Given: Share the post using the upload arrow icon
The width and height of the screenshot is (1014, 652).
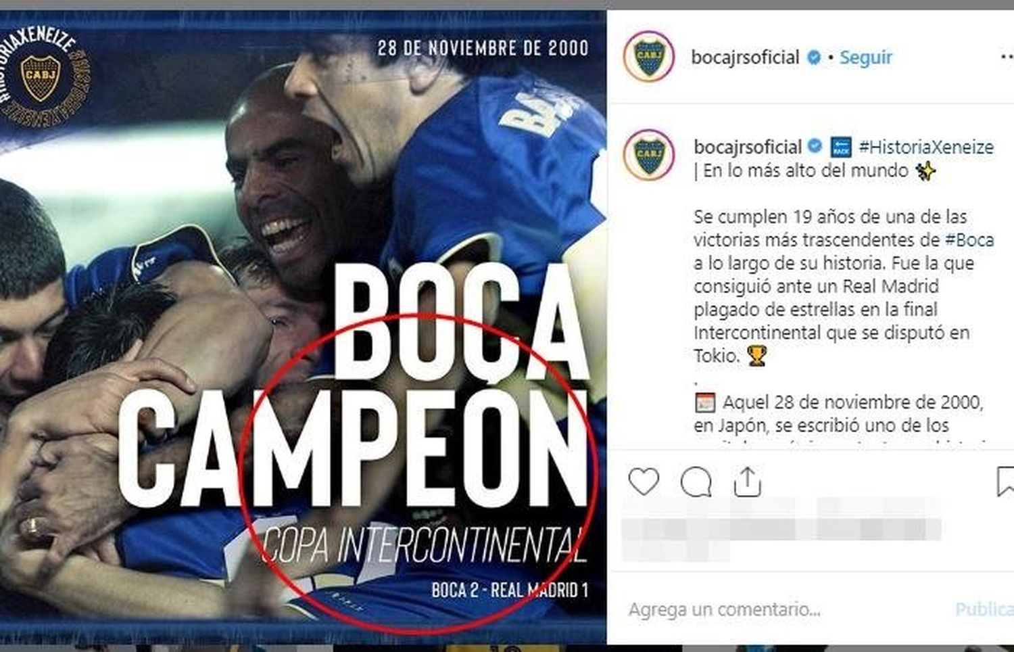Looking at the screenshot, I should 747,482.
